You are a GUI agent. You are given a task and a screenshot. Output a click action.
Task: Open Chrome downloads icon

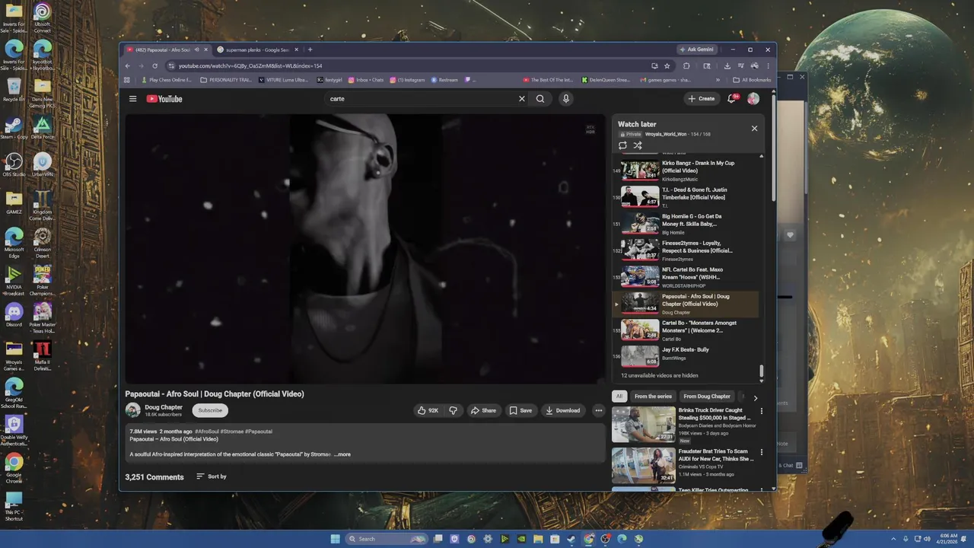coord(727,66)
